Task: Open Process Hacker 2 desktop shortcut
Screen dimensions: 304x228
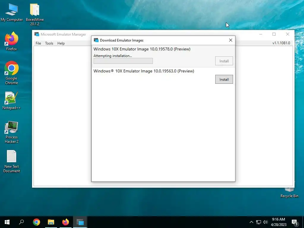Action: (x=12, y=132)
